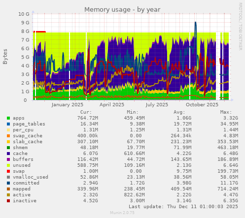Click the '10 G' axis label

[24, 14]
